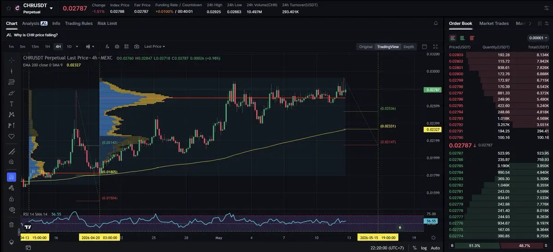Open the Info tab
The image size is (553, 252).
(56, 23)
